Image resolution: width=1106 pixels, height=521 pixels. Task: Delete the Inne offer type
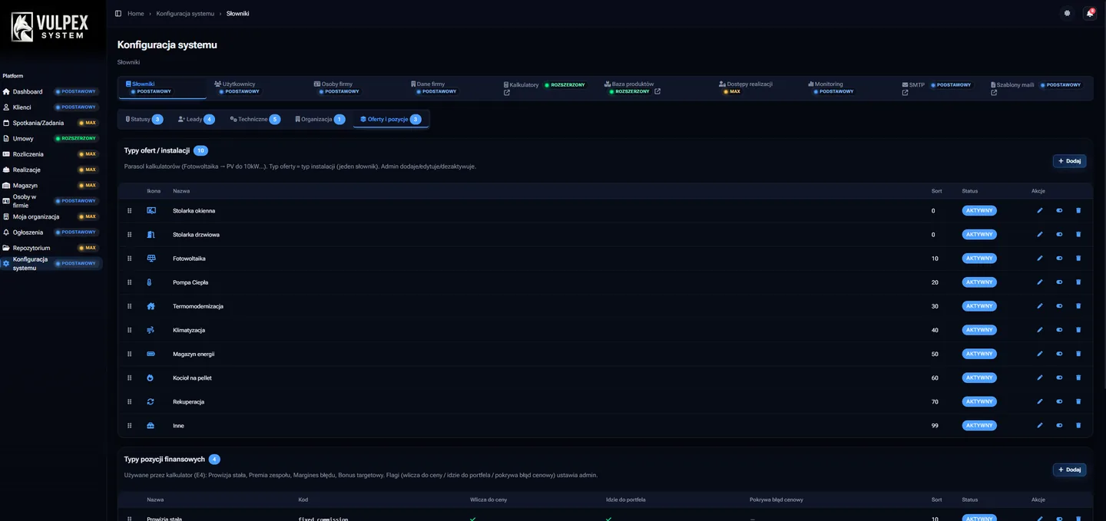[x=1078, y=425]
